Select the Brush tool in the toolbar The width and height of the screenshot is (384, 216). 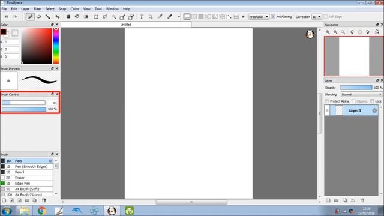click(x=30, y=17)
